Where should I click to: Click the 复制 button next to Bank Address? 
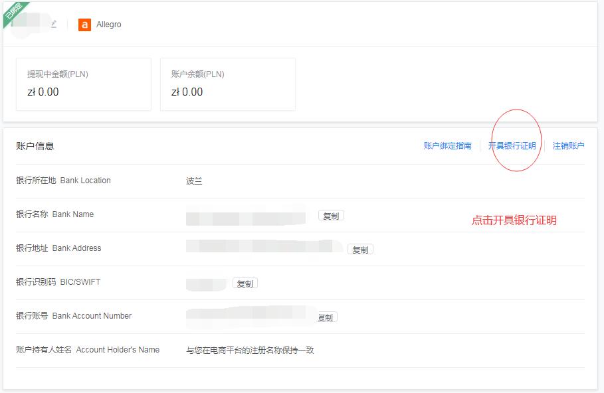[x=359, y=249]
